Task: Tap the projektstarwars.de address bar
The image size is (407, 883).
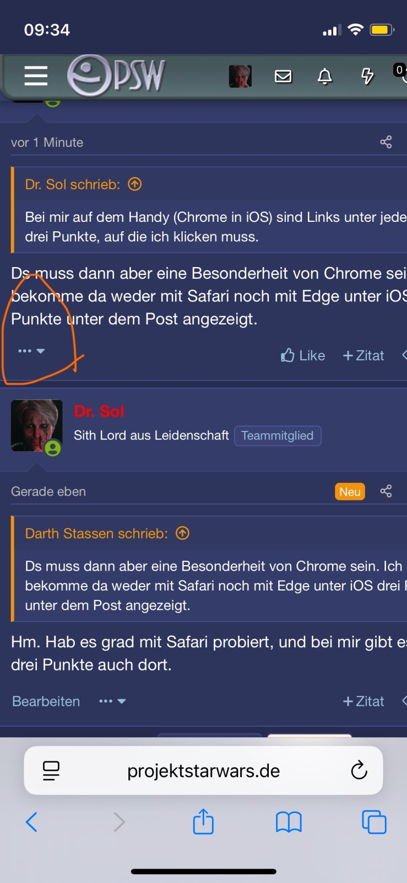Action: tap(203, 770)
